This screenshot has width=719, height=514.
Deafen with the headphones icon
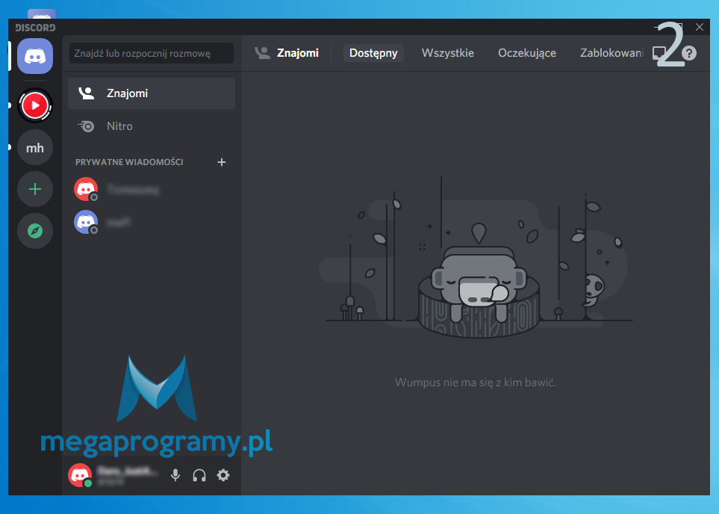click(x=199, y=475)
